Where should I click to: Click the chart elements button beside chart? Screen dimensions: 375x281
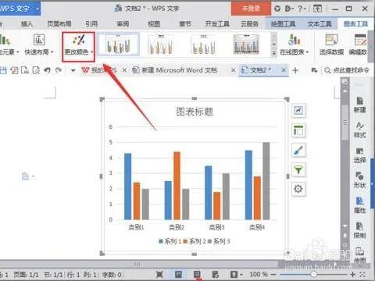298,111
